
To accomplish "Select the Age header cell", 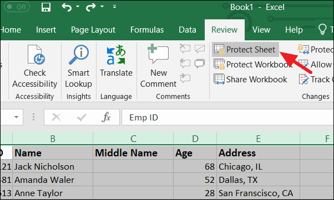I will [x=195, y=152].
